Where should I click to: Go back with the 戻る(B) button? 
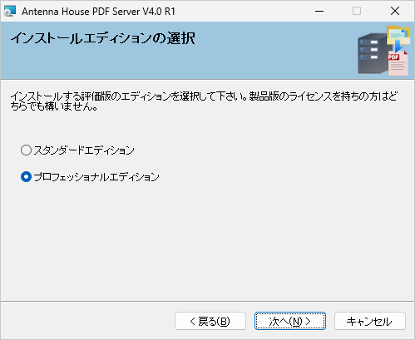tap(210, 321)
